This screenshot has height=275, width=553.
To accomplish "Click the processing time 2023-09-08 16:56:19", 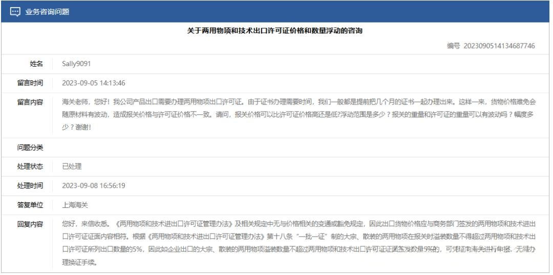I will 94,185.
